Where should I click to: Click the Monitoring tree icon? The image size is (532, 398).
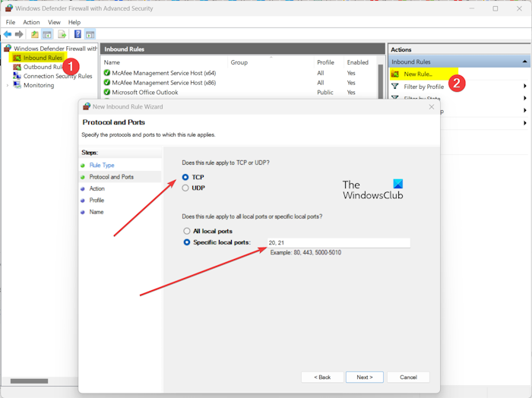17,85
